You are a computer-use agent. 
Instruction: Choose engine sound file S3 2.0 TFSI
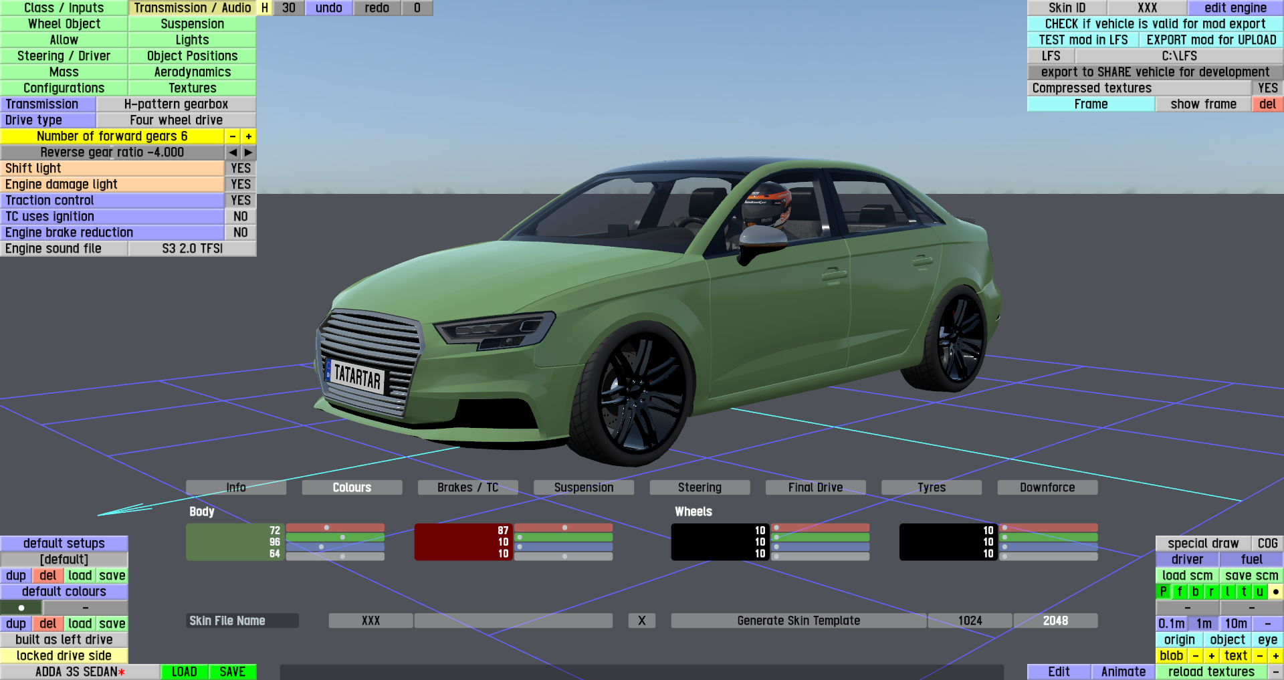click(x=193, y=249)
